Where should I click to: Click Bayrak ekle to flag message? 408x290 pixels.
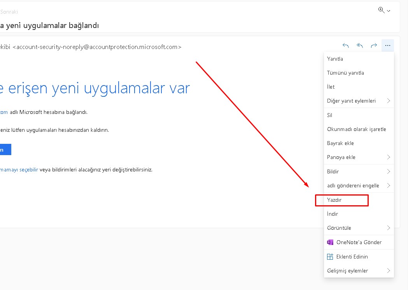point(340,143)
